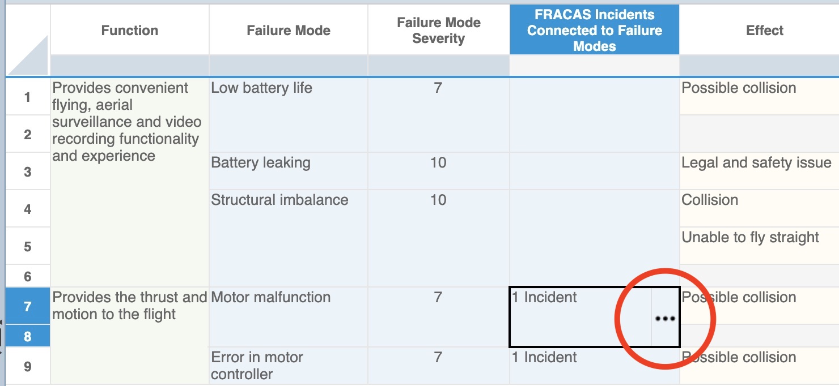The image size is (839, 386).
Task: Click the filter field under Failure Mode header
Action: click(x=288, y=65)
